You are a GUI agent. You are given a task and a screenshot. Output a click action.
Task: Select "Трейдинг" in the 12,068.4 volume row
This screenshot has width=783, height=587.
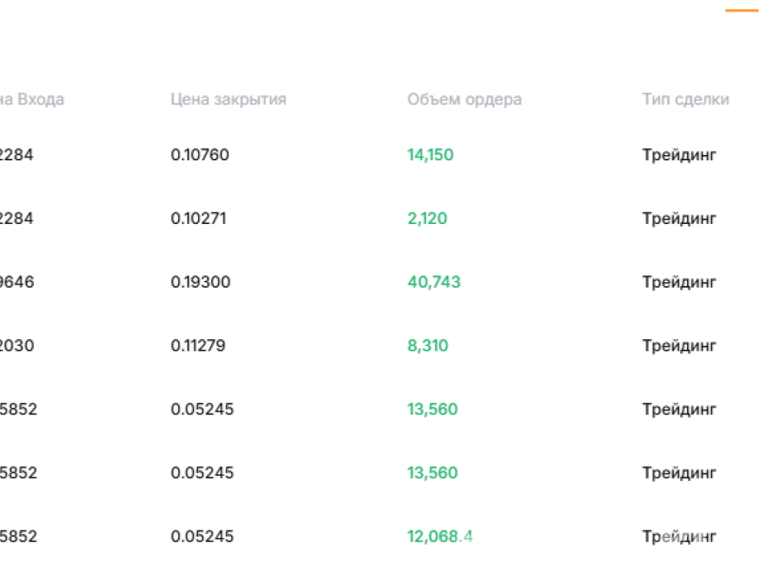pos(679,536)
